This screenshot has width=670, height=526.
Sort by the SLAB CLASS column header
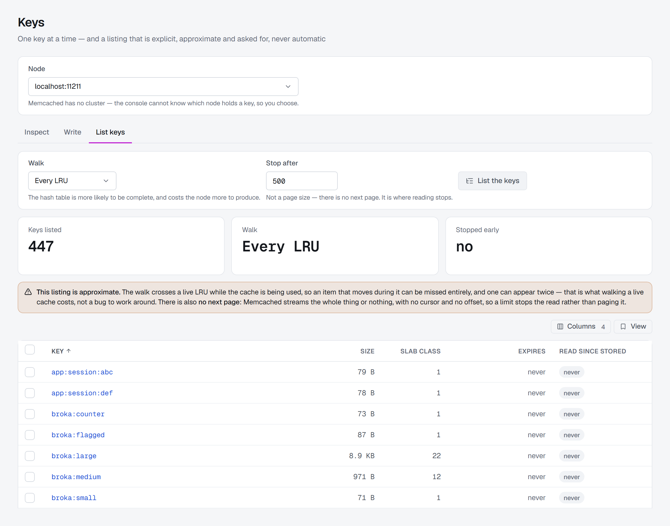(x=420, y=351)
